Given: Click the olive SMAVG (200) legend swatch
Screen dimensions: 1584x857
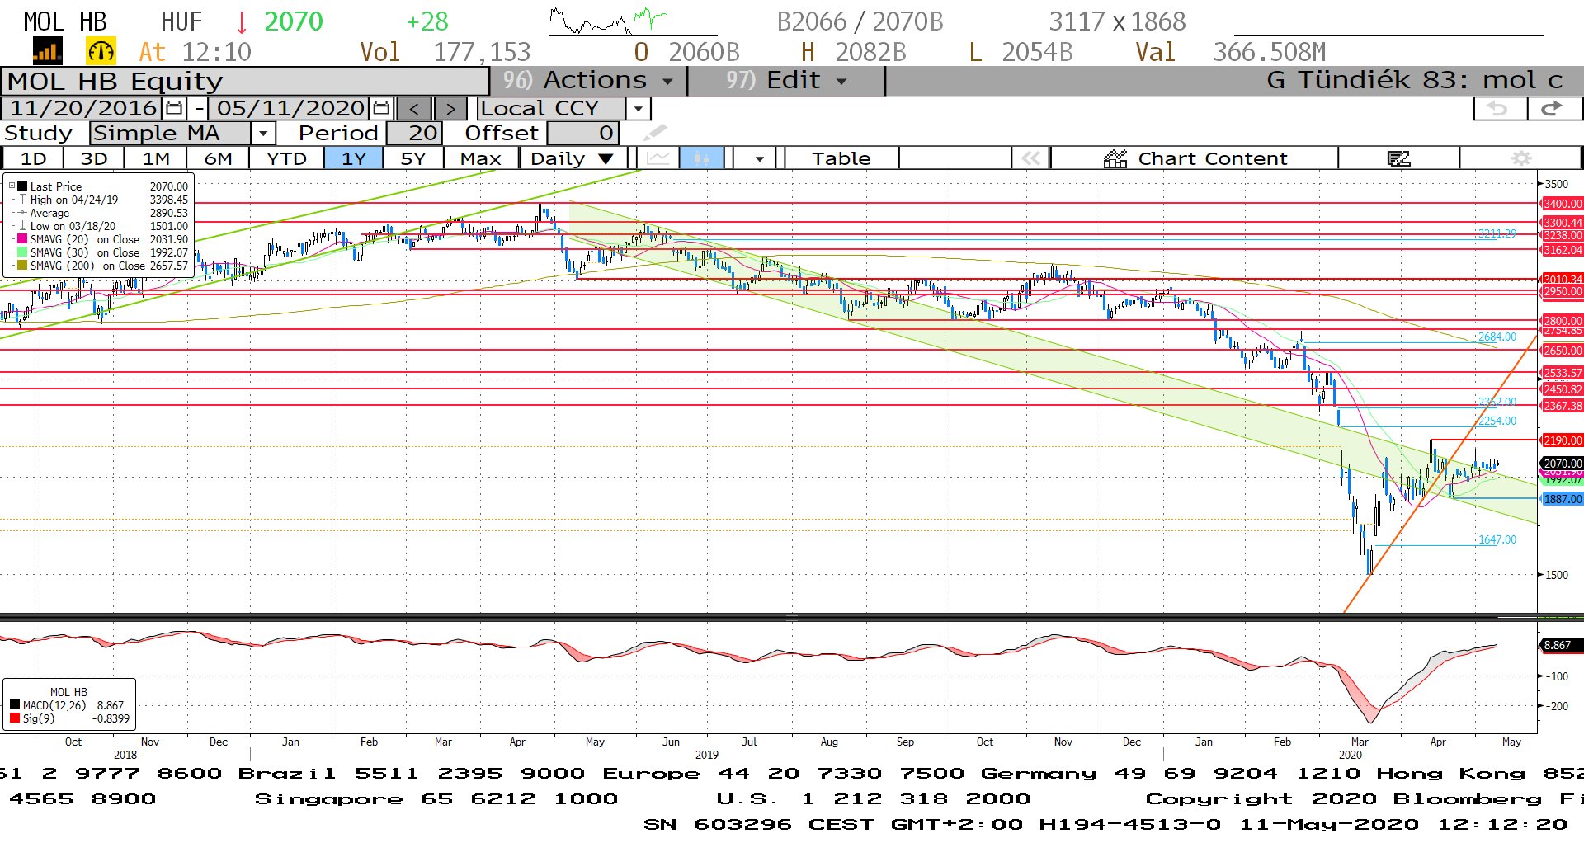Looking at the screenshot, I should point(23,265).
